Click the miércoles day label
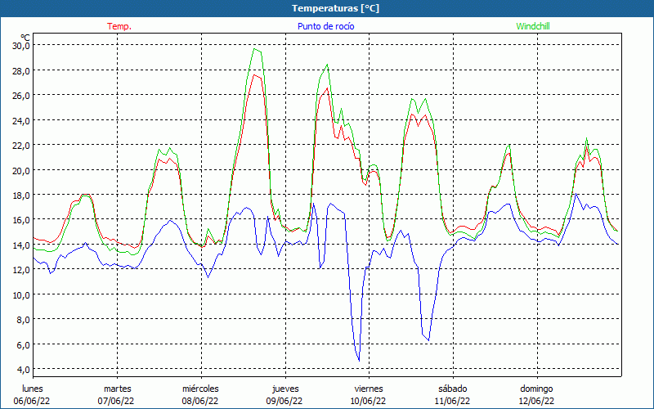Viewport: 654px width, 409px height. click(200, 389)
